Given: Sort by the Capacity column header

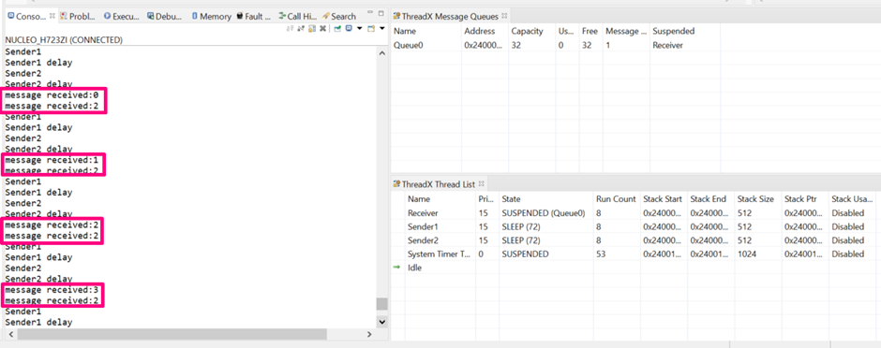Looking at the screenshot, I should point(531,31).
